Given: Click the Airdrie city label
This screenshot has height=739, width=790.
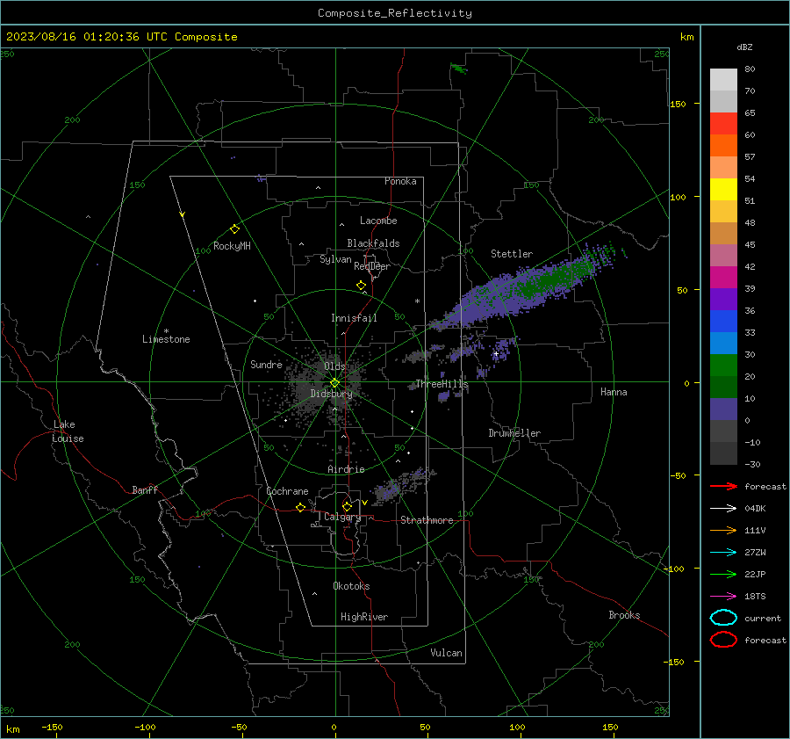Looking at the screenshot, I should (x=346, y=469).
